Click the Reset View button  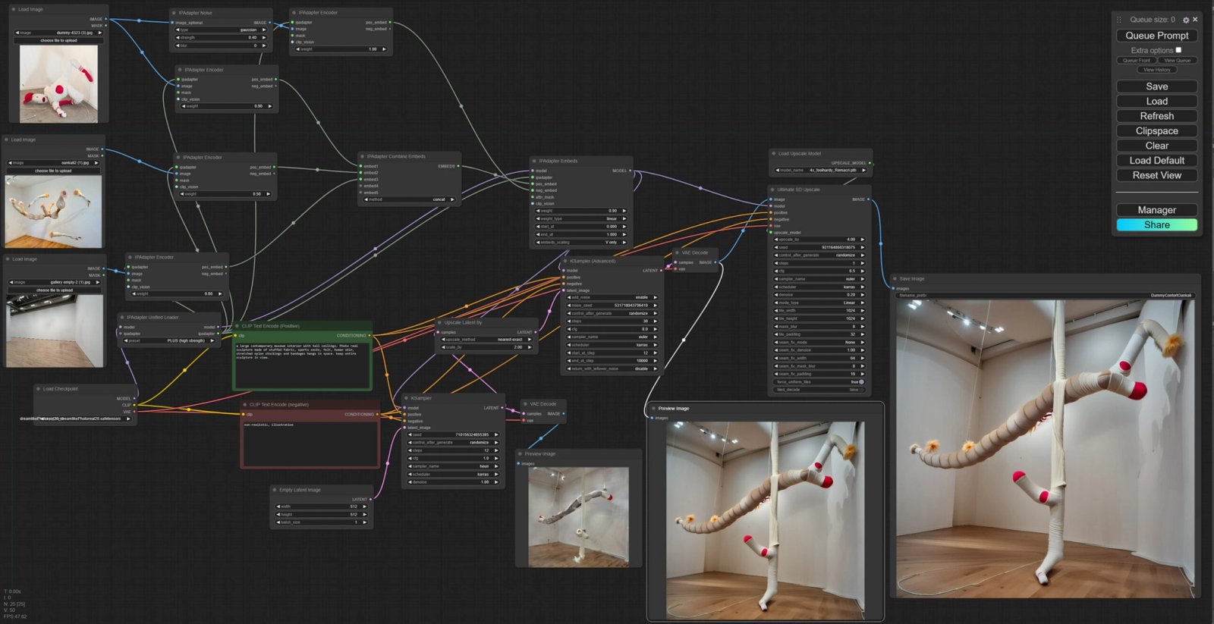[x=1157, y=175]
